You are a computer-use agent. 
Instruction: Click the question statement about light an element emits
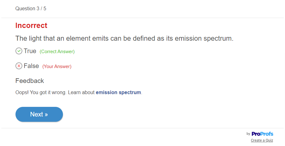click(124, 39)
